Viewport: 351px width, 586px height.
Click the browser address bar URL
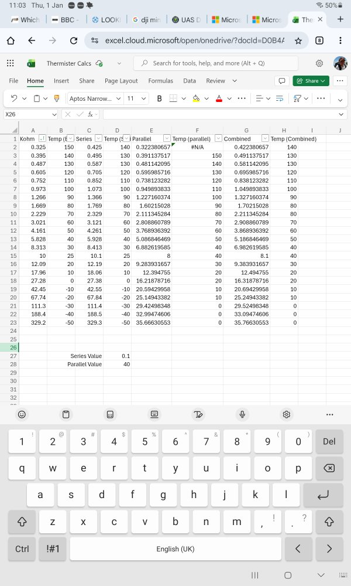(x=194, y=40)
